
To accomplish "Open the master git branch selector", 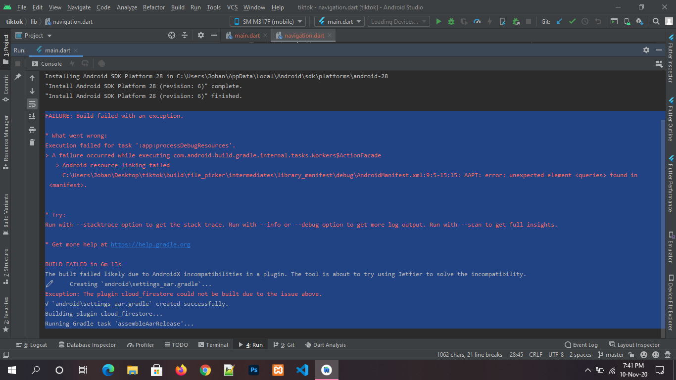I will click(x=611, y=355).
